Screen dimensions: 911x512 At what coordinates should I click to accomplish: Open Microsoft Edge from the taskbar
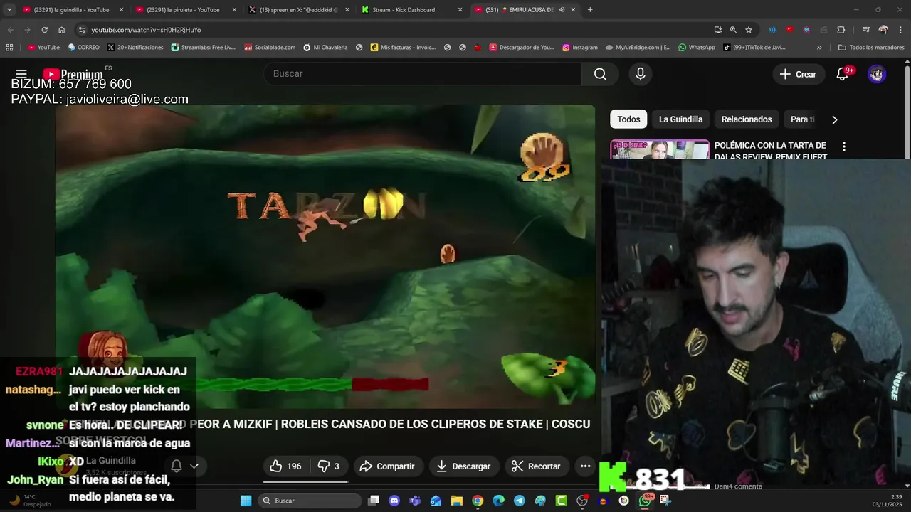click(499, 501)
